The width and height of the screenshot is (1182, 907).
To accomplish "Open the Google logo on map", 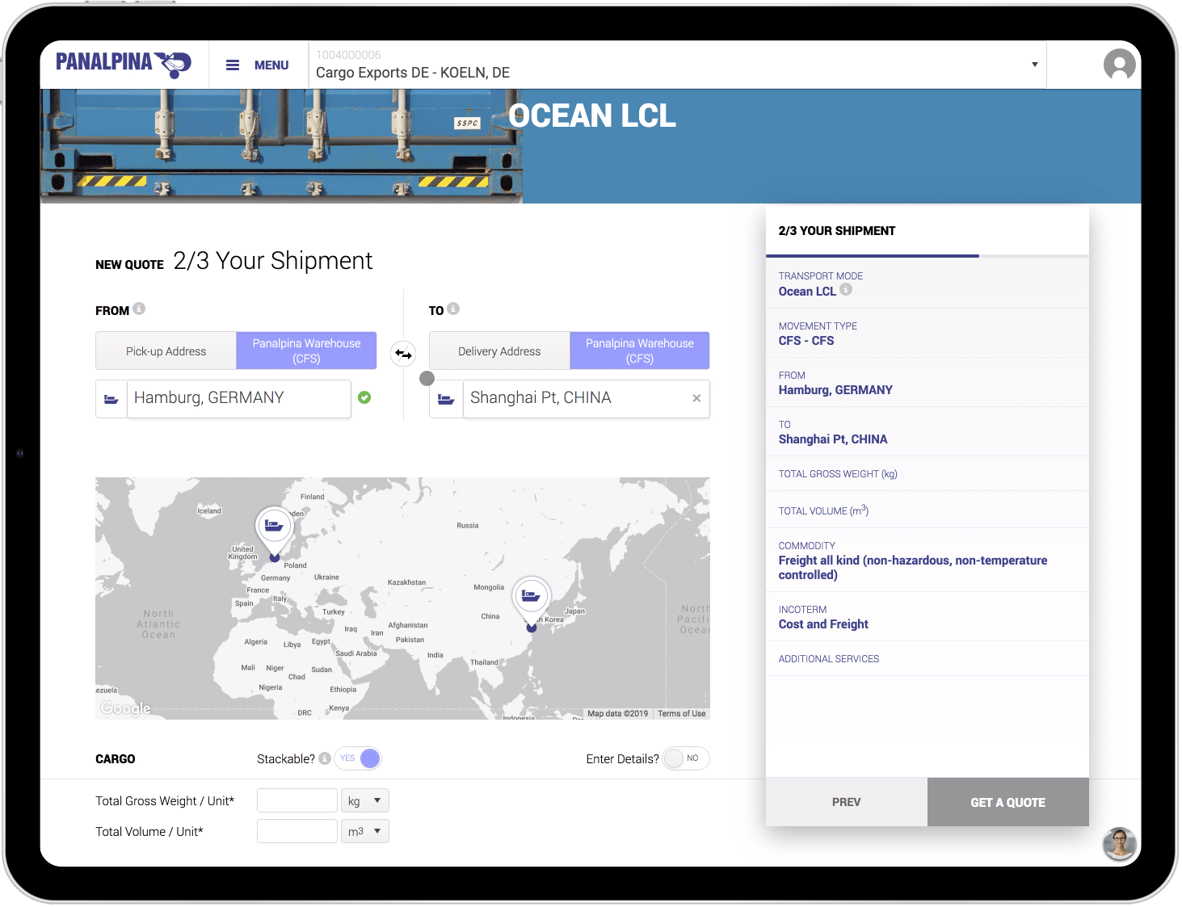I will click(x=125, y=708).
